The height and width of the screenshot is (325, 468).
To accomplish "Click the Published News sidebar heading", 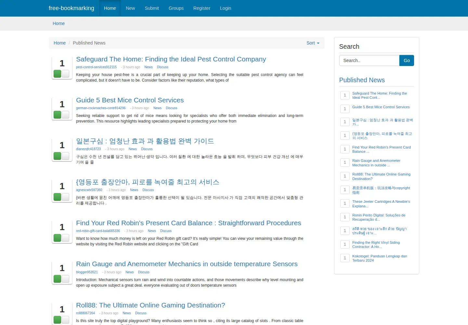I will click(362, 80).
